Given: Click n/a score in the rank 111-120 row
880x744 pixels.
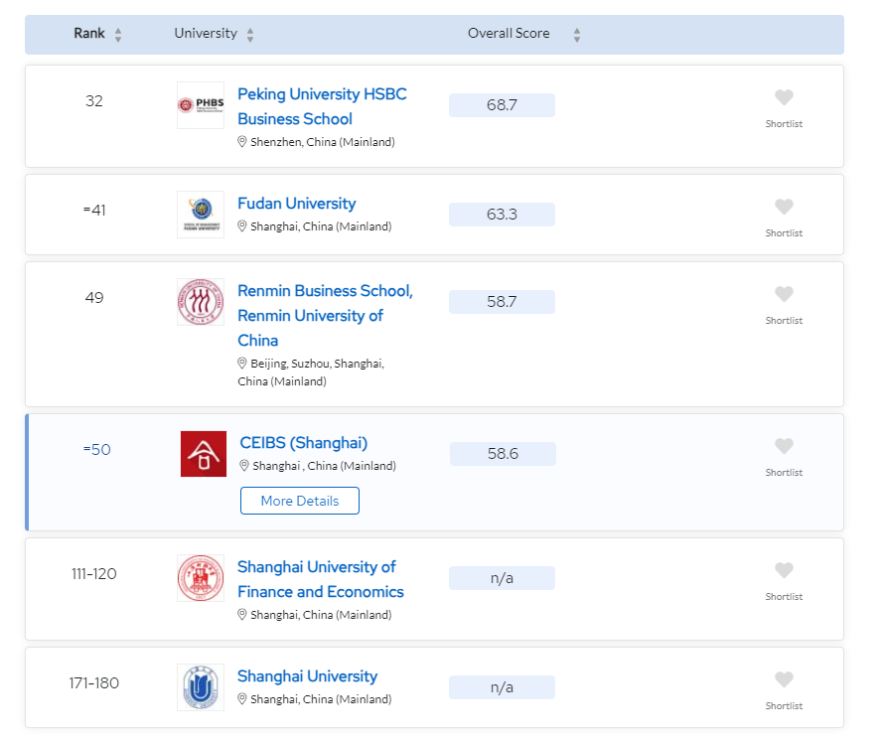Looking at the screenshot, I should (x=502, y=578).
